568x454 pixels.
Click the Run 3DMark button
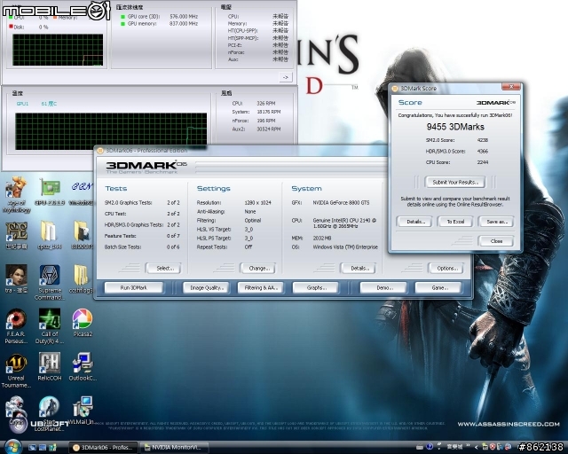134,288
